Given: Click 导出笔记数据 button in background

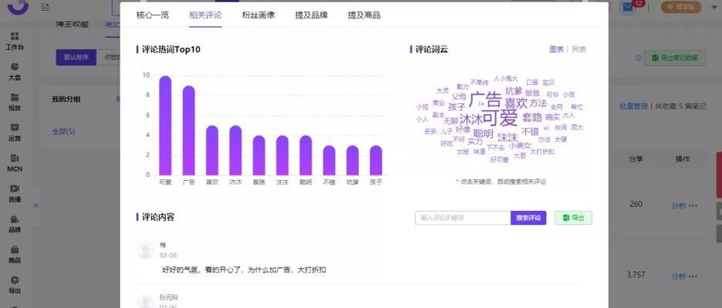Looking at the screenshot, I should tap(675, 58).
